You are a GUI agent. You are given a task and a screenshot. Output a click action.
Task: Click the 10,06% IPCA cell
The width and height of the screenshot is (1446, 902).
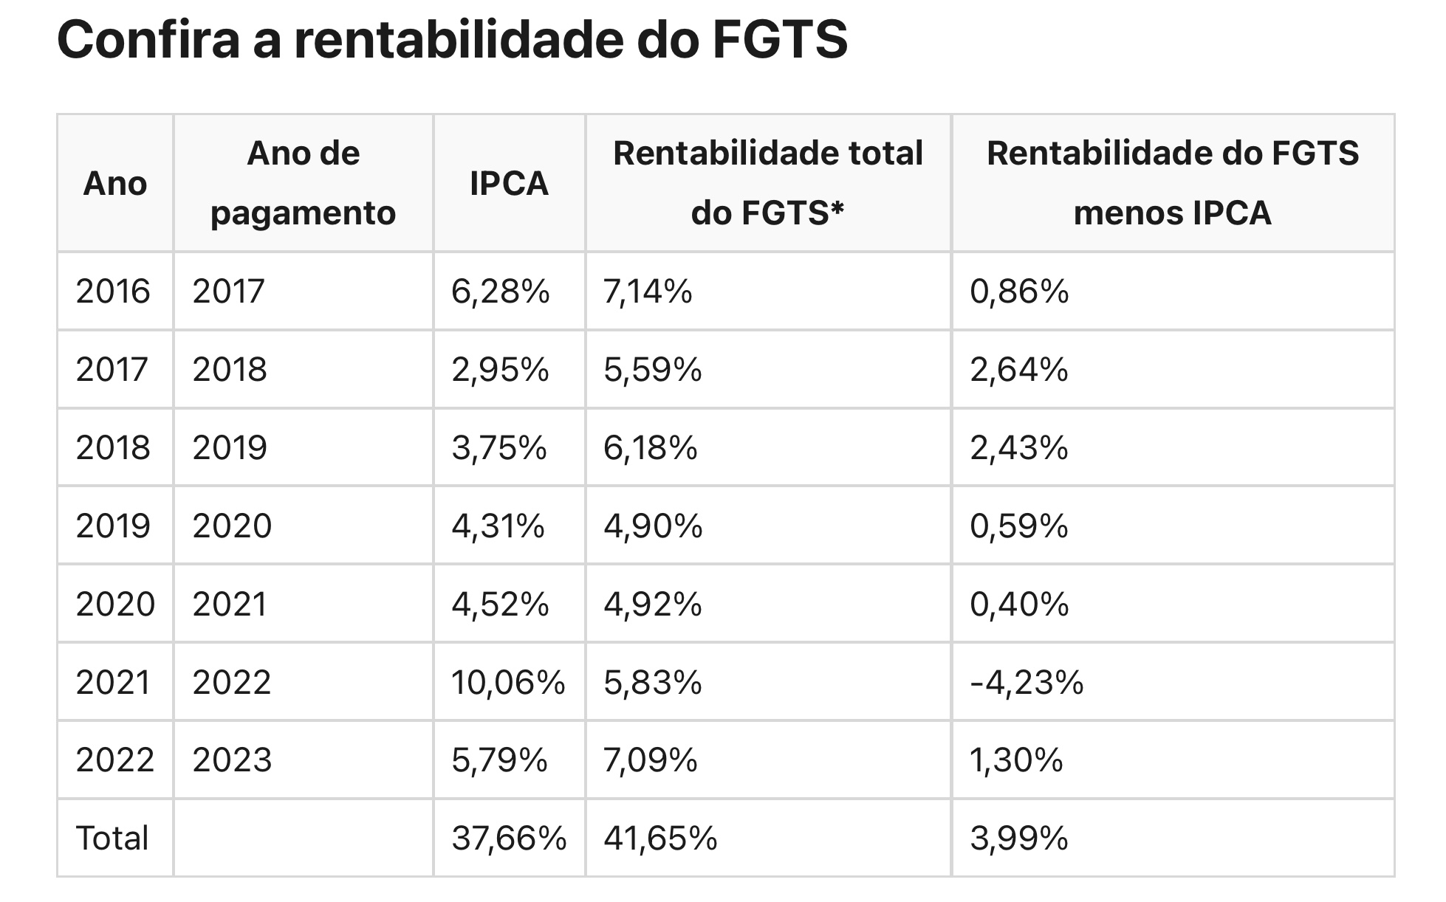(x=508, y=683)
